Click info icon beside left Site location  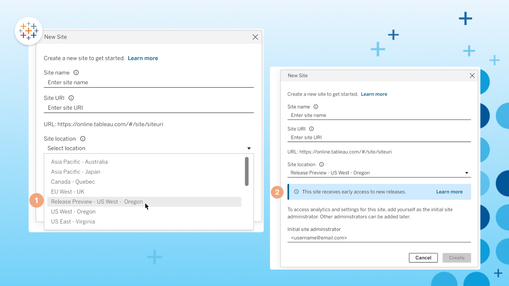pyautogui.click(x=83, y=139)
